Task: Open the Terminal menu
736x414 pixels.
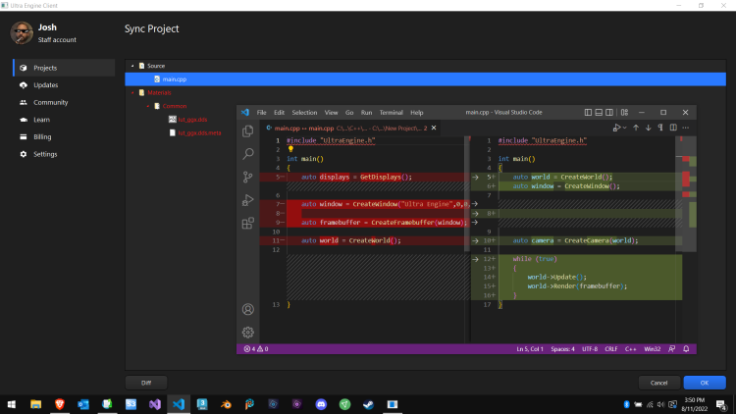Action: [391, 113]
